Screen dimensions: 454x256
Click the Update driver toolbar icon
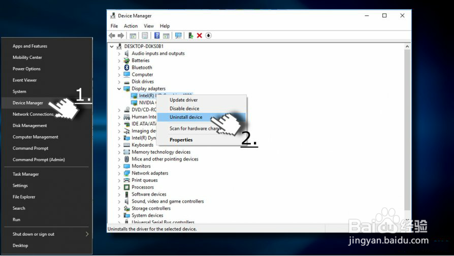[190, 36]
